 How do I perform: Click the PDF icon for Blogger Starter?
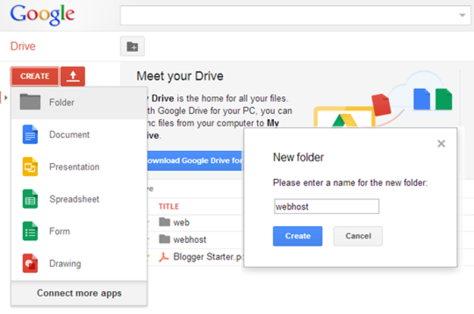[164, 257]
